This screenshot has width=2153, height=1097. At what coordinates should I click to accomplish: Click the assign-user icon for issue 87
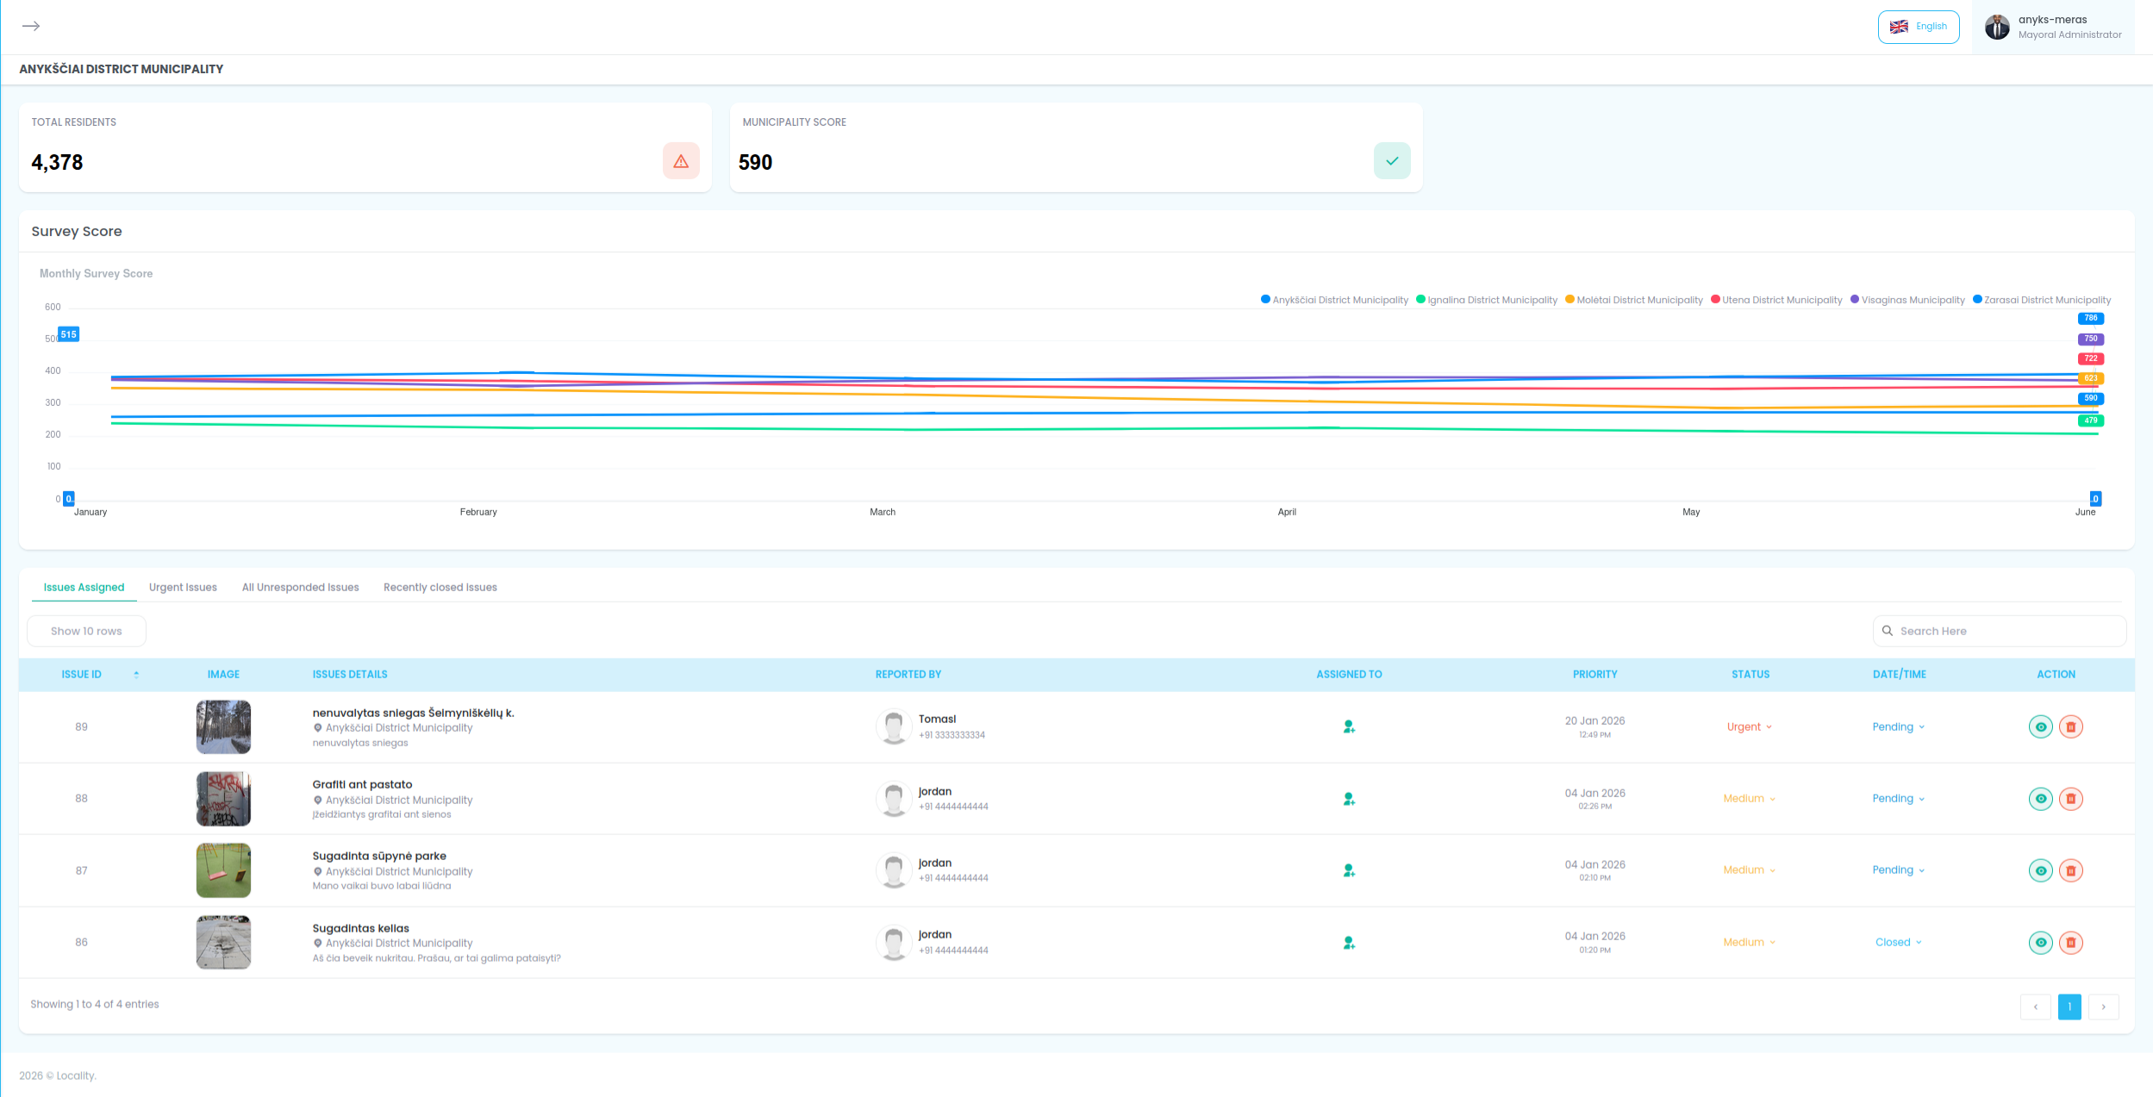click(1347, 870)
